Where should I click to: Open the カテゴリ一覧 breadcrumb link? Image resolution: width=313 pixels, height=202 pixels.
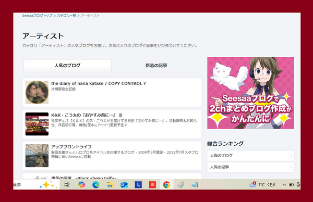click(66, 16)
